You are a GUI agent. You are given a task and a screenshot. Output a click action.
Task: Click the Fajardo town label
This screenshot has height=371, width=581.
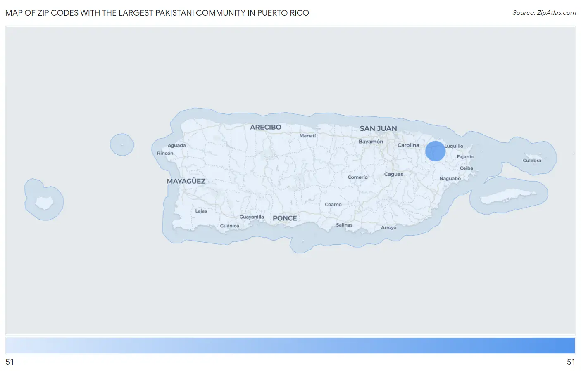[x=465, y=157]
